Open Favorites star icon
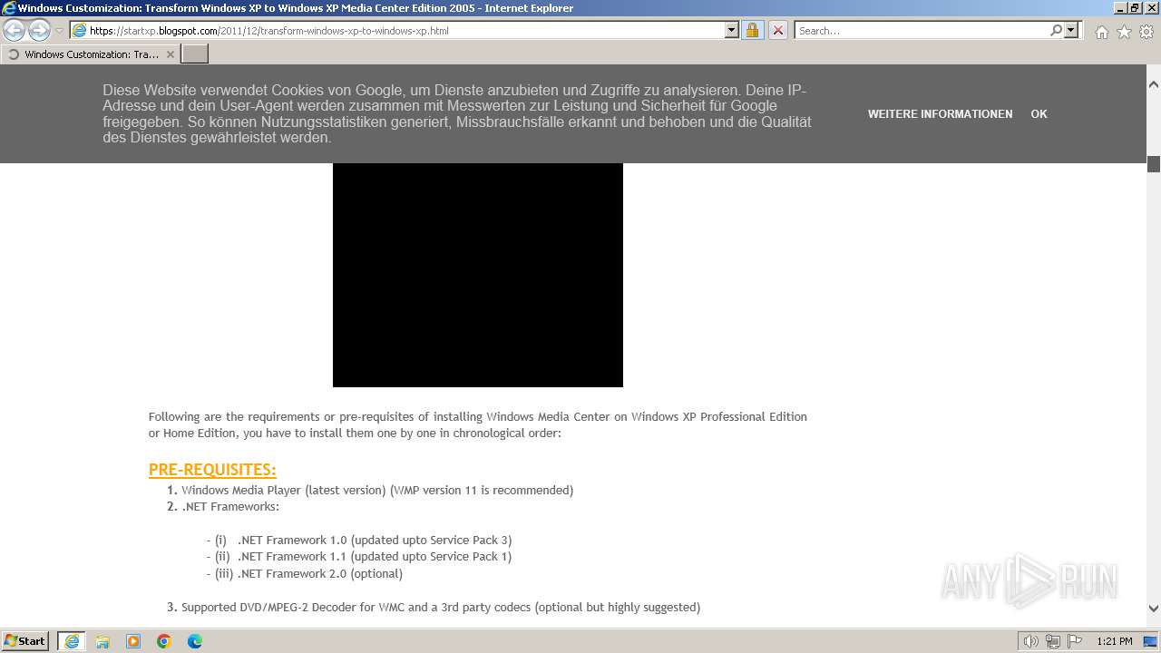Image resolution: width=1161 pixels, height=653 pixels. coord(1124,32)
